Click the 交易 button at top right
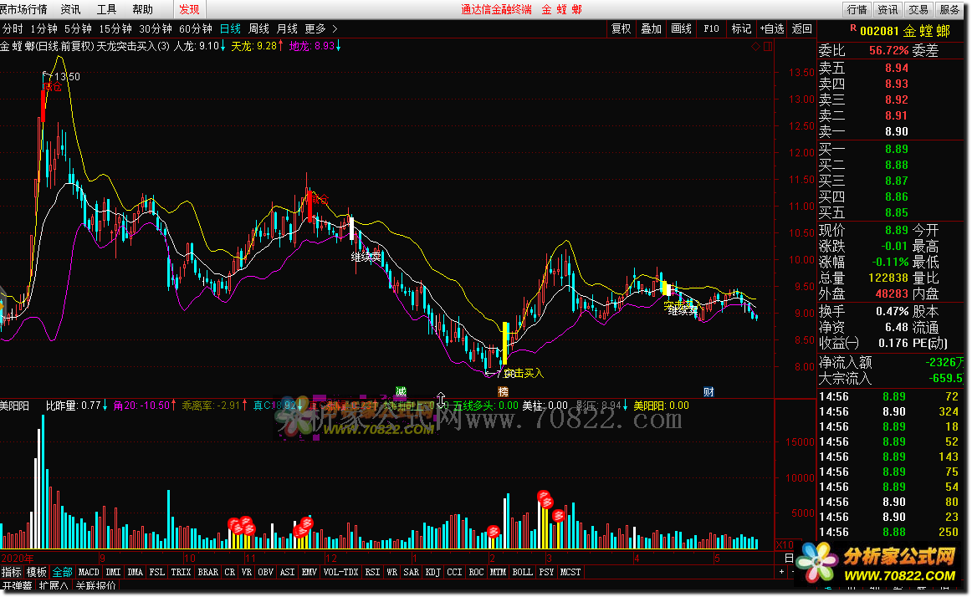Viewport: 972px width, 597px height. click(x=918, y=9)
